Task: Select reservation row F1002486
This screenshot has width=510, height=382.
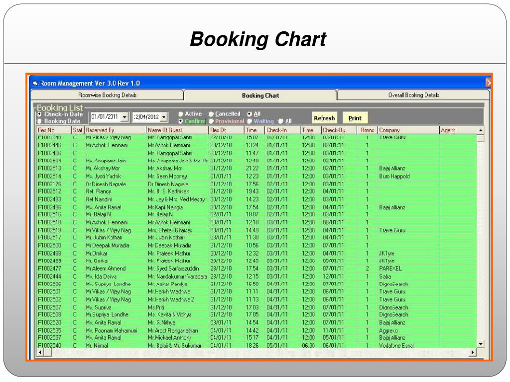Action: pyautogui.click(x=256, y=153)
